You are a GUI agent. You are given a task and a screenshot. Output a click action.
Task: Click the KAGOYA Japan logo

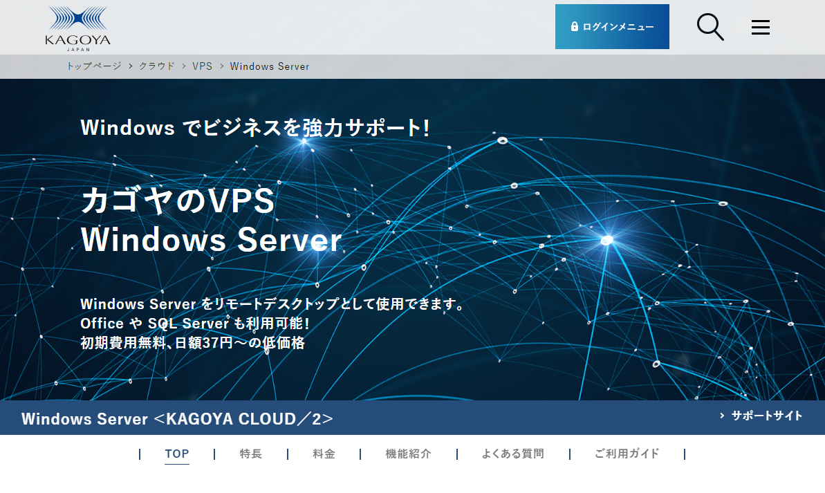coord(78,28)
